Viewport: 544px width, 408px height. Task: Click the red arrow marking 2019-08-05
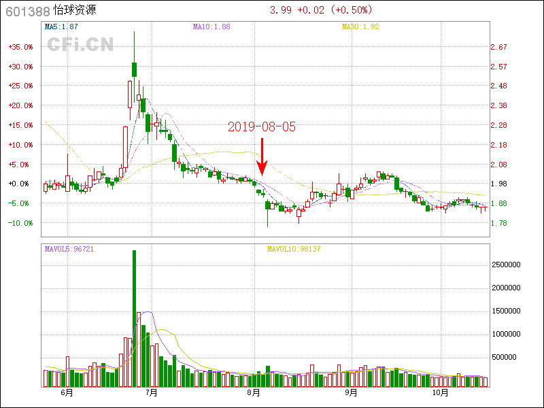click(262, 155)
